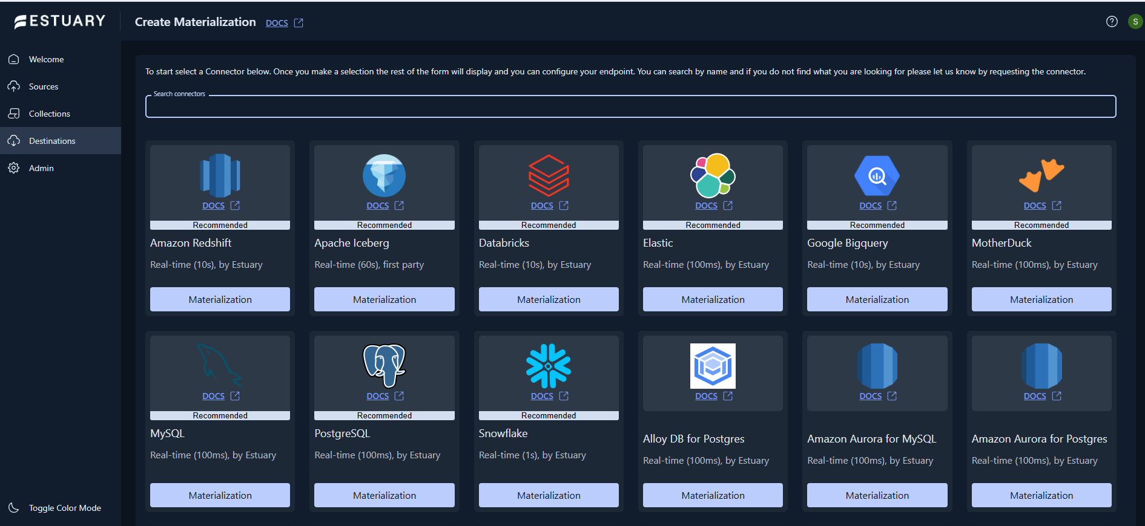
Task: Open DOCS link for Apache Iceberg
Action: (x=377, y=206)
